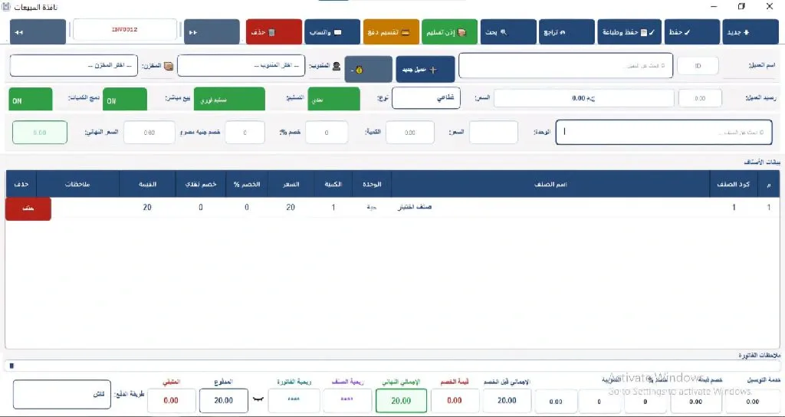785x417 pixels.
Task: Add a customer with عميل جديد
Action: point(425,69)
